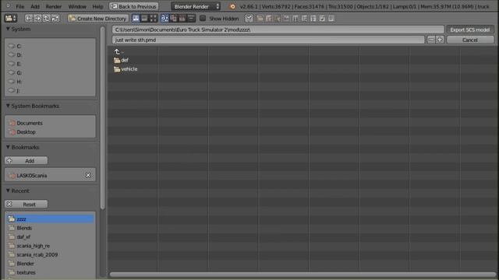Viewport: 499px width, 280px height.
Task: Open the Render menu
Action: click(54, 6)
